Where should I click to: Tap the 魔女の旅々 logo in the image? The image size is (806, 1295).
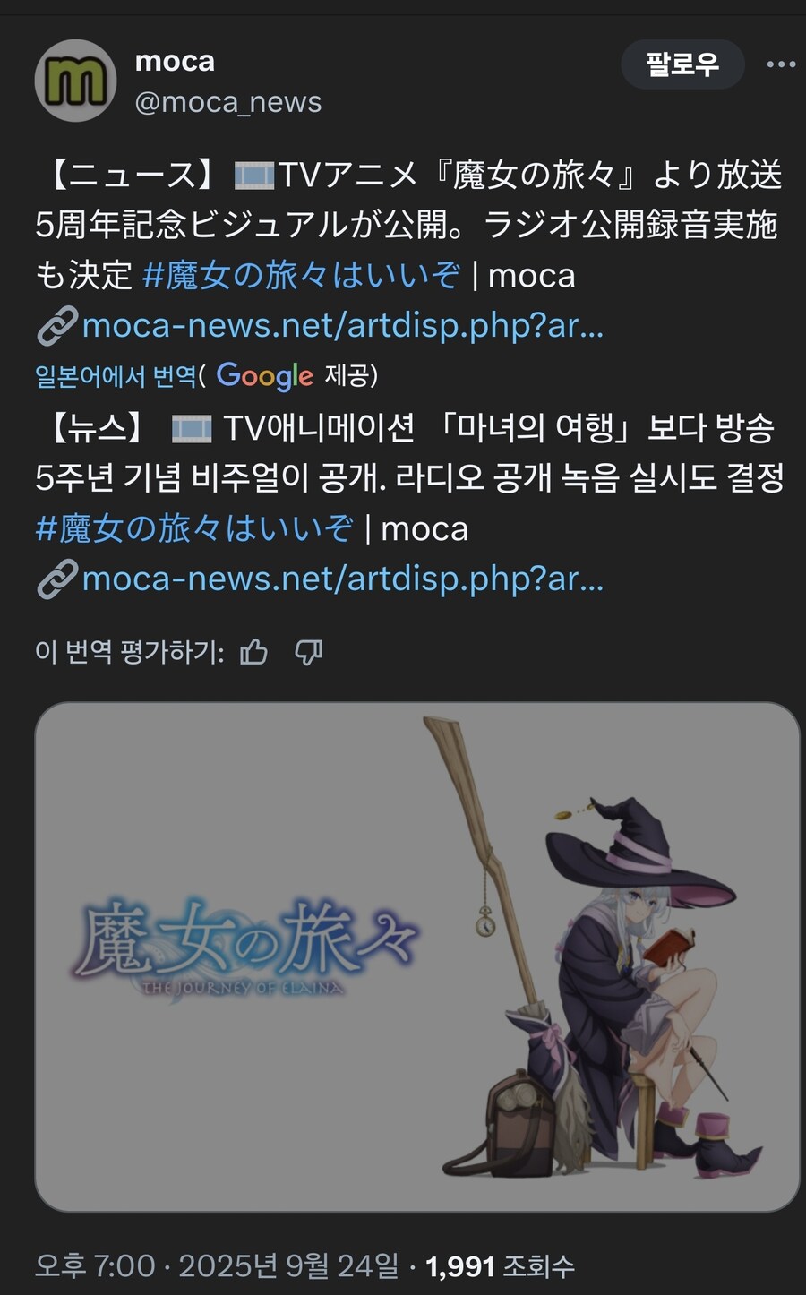(x=246, y=948)
